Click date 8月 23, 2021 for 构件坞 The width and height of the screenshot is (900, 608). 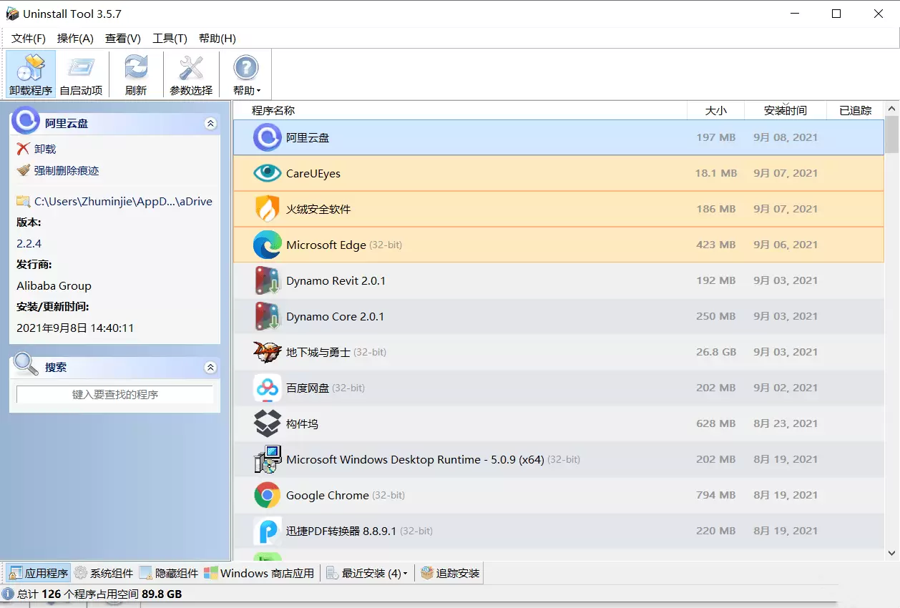(x=785, y=423)
